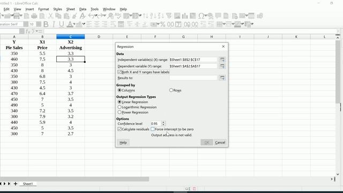The image size is (343, 193).
Task: Click the Insert Comment icon
Action: (x=218, y=16)
